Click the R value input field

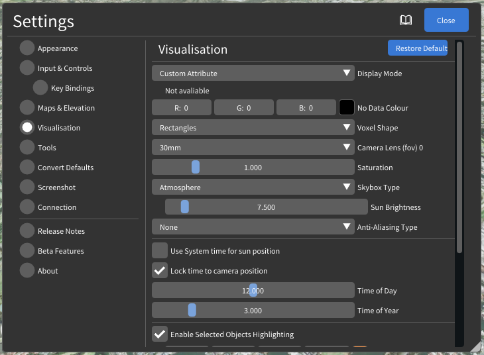pyautogui.click(x=182, y=108)
